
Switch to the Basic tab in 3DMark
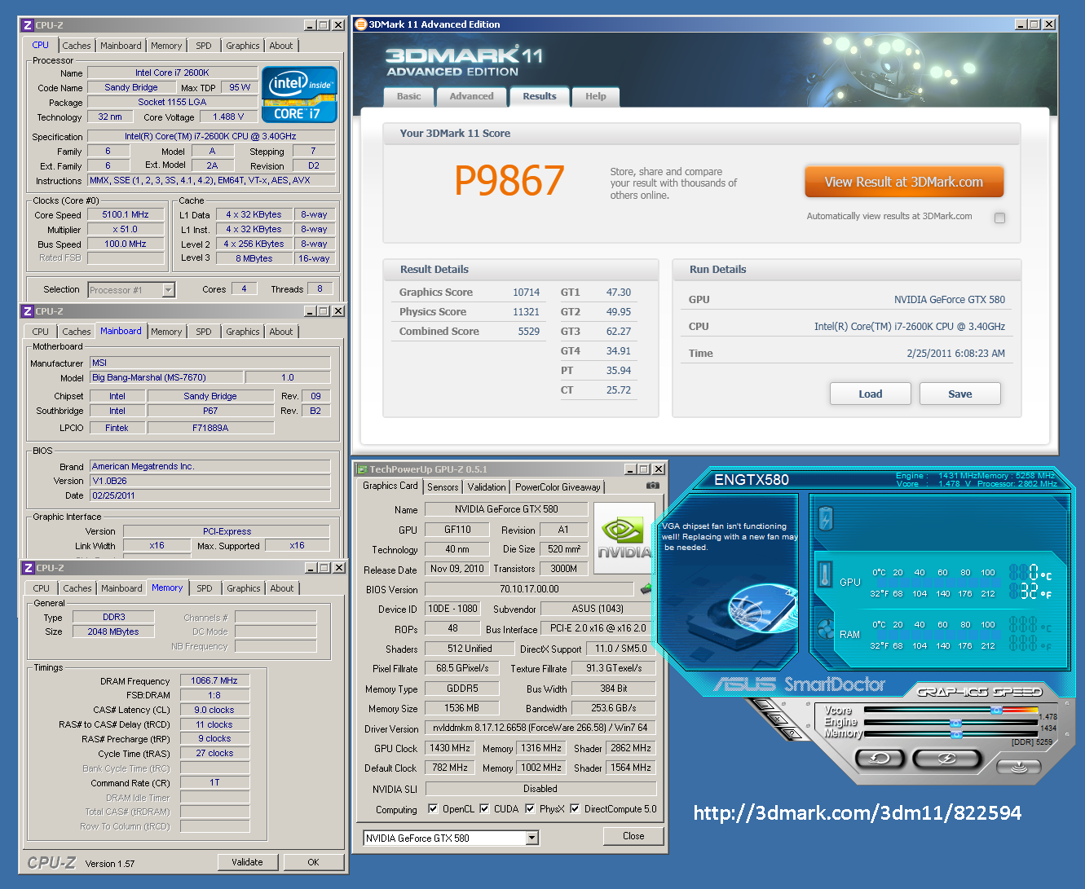coord(409,96)
